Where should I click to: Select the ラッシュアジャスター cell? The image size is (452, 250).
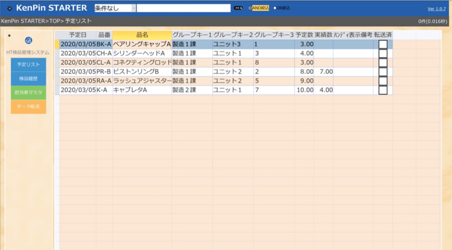(x=142, y=81)
